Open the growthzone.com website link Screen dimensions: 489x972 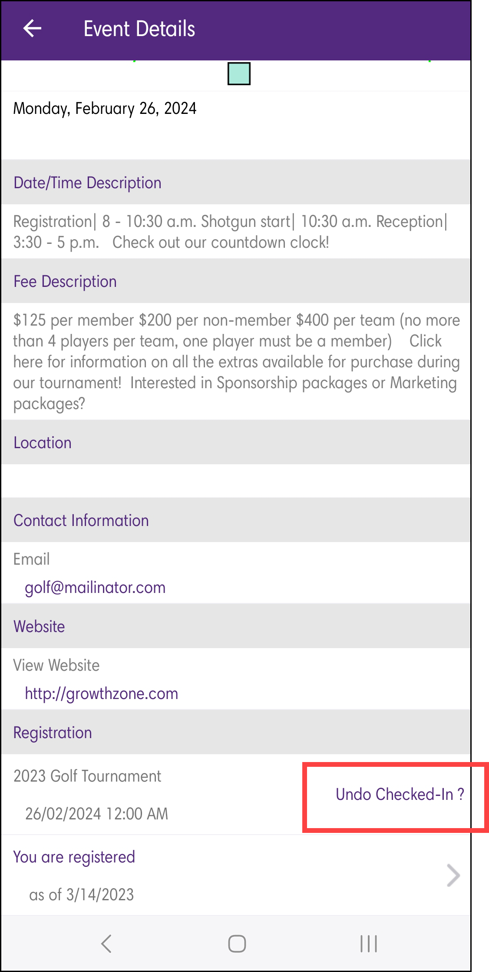click(x=101, y=694)
